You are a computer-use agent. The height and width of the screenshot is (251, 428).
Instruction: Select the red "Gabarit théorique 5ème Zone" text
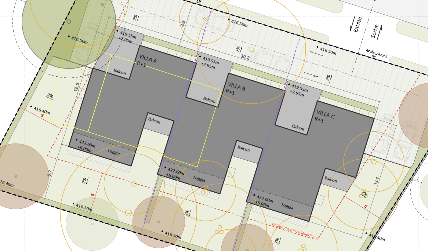pyautogui.click(x=295, y=231)
